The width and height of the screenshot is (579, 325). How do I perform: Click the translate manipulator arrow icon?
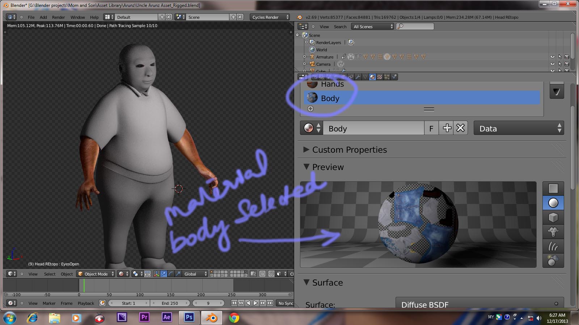(164, 274)
